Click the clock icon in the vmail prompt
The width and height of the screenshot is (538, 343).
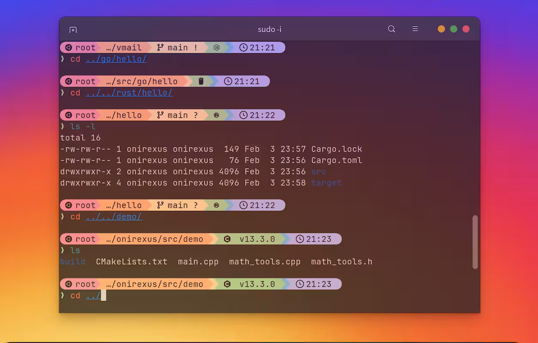point(243,48)
